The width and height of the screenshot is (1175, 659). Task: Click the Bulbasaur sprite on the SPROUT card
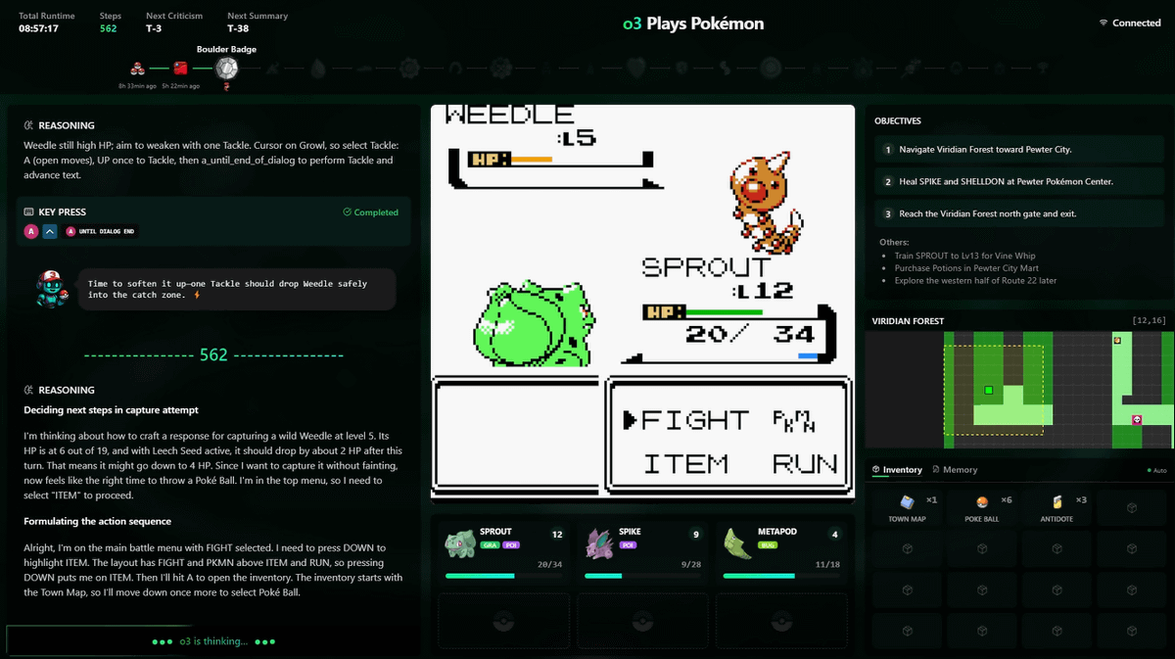click(x=460, y=543)
